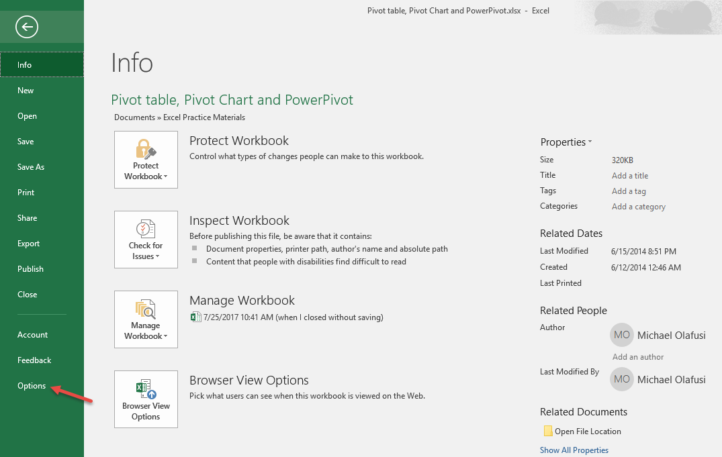
Task: Click the back arrow to exit Backstage view
Action: click(26, 27)
